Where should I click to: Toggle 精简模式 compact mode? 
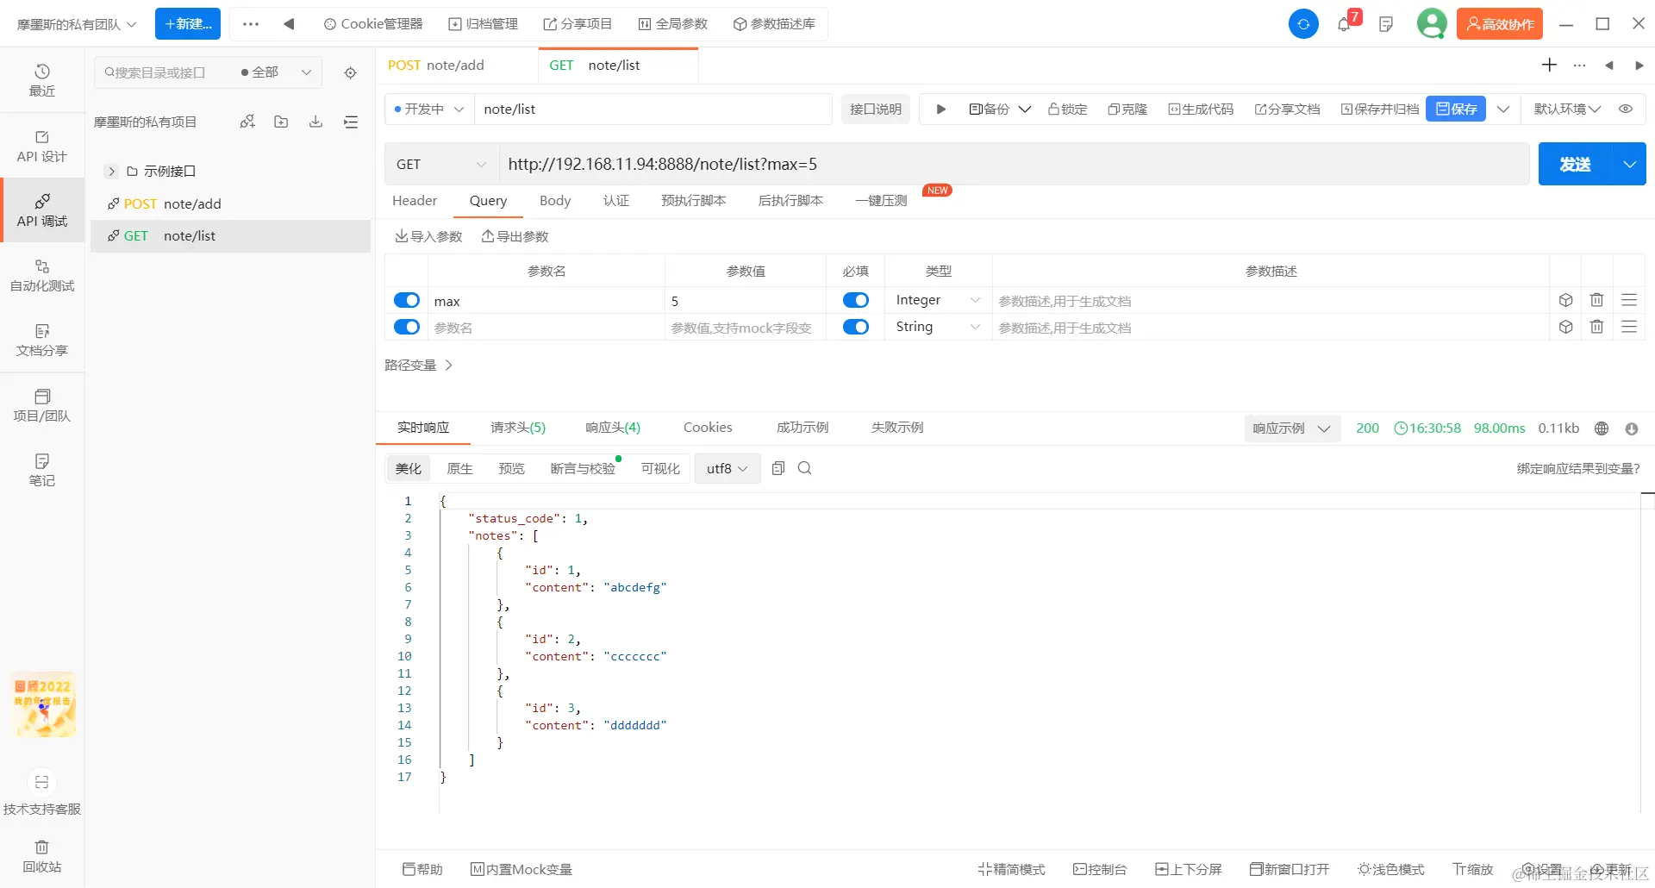point(1011,869)
